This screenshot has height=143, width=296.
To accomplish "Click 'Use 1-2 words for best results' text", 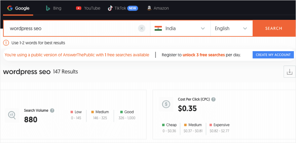I will tap(38, 43).
